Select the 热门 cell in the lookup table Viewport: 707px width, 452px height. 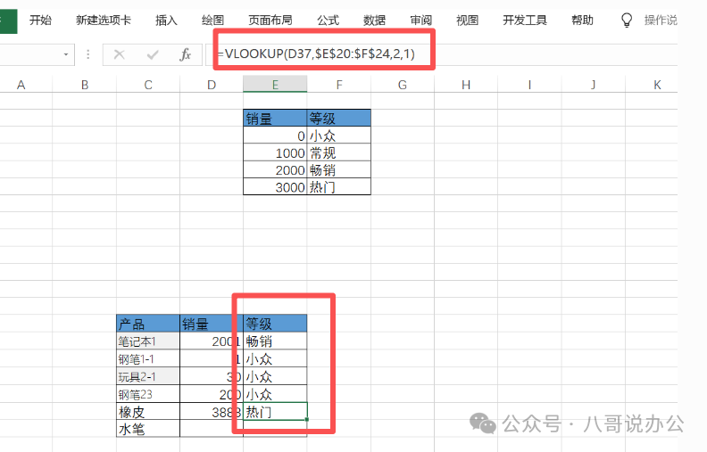pyautogui.click(x=339, y=186)
